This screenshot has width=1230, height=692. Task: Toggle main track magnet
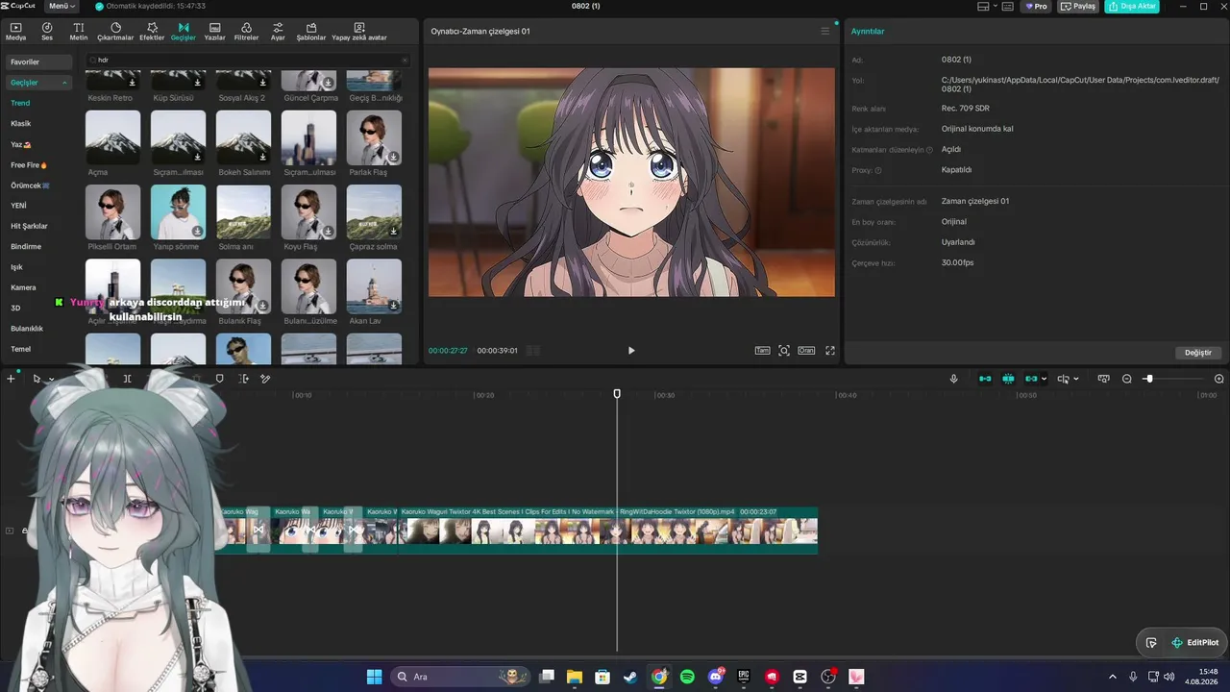pyautogui.click(x=985, y=379)
